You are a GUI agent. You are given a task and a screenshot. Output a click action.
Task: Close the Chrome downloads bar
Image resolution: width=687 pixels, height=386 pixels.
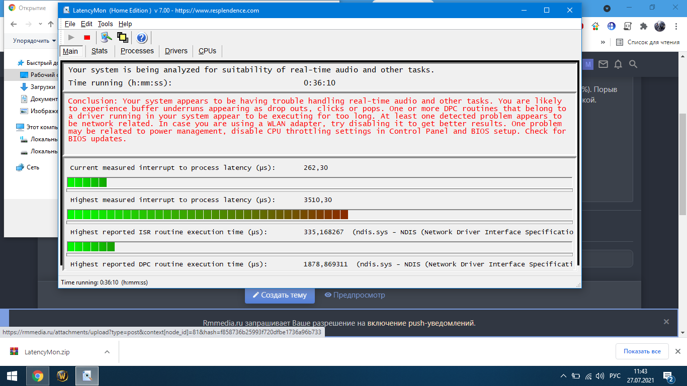point(678,351)
